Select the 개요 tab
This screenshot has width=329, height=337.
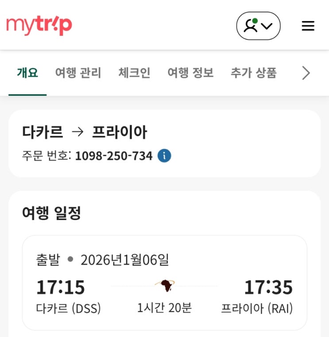(27, 73)
